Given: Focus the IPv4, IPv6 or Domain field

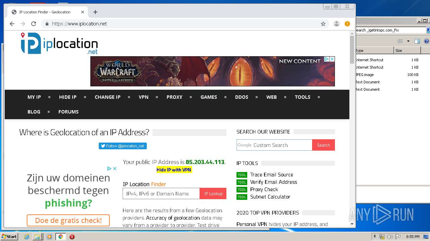Looking at the screenshot, I should point(161,193).
